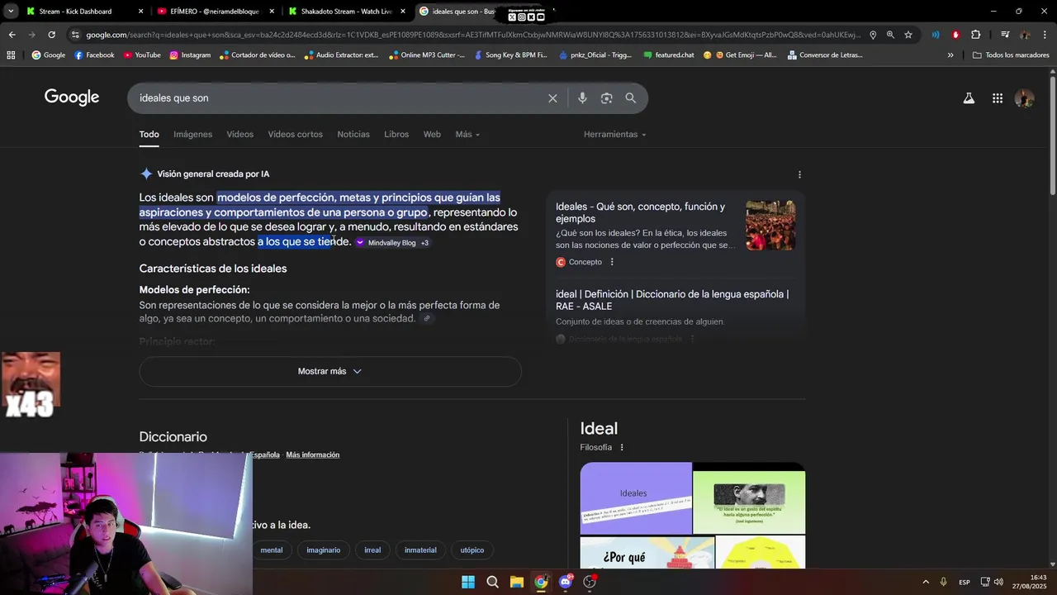Switch to the Videos tab

tap(240, 135)
